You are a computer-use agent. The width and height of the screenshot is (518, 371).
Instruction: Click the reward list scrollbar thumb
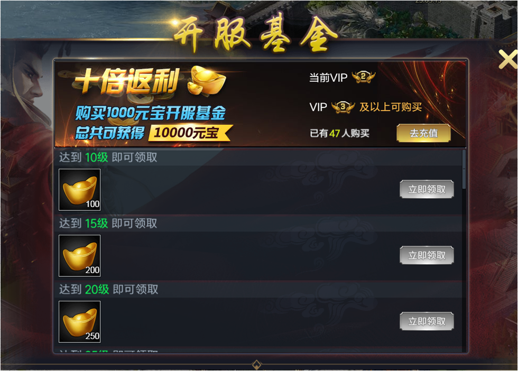pos(464,170)
